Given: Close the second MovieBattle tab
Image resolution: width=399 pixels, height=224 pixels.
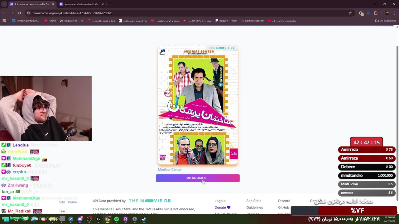Looking at the screenshot, I should pos(103,4).
